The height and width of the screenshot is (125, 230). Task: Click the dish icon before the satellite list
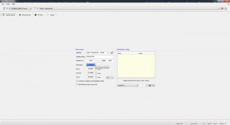pos(38,9)
